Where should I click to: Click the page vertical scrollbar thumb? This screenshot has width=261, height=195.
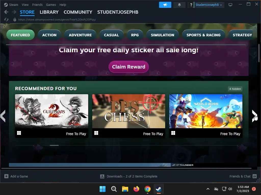[259, 53]
